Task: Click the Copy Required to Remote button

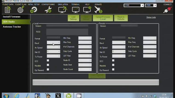Action: coord(97,76)
